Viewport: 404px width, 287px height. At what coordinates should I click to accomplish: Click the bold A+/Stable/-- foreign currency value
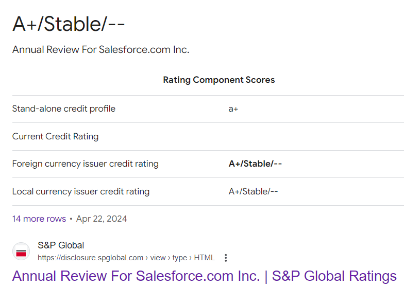(x=255, y=164)
